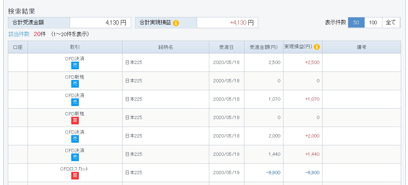This screenshot has width=408, height=185.
Task: Click blue 売 badge in first CFD新規 row
Action: (75, 84)
